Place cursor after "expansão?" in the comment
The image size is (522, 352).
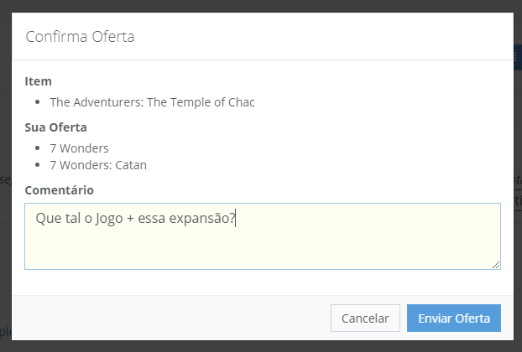pos(236,219)
